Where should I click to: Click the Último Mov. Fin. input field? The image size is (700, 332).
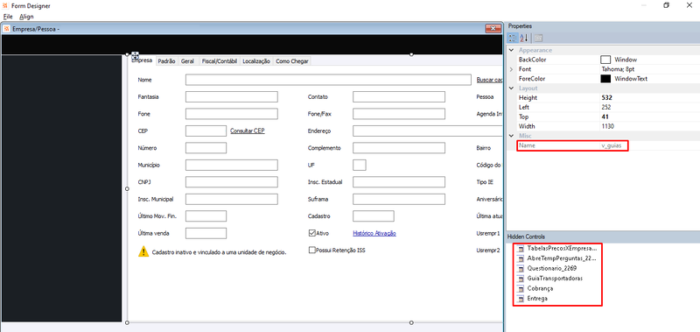coord(206,216)
